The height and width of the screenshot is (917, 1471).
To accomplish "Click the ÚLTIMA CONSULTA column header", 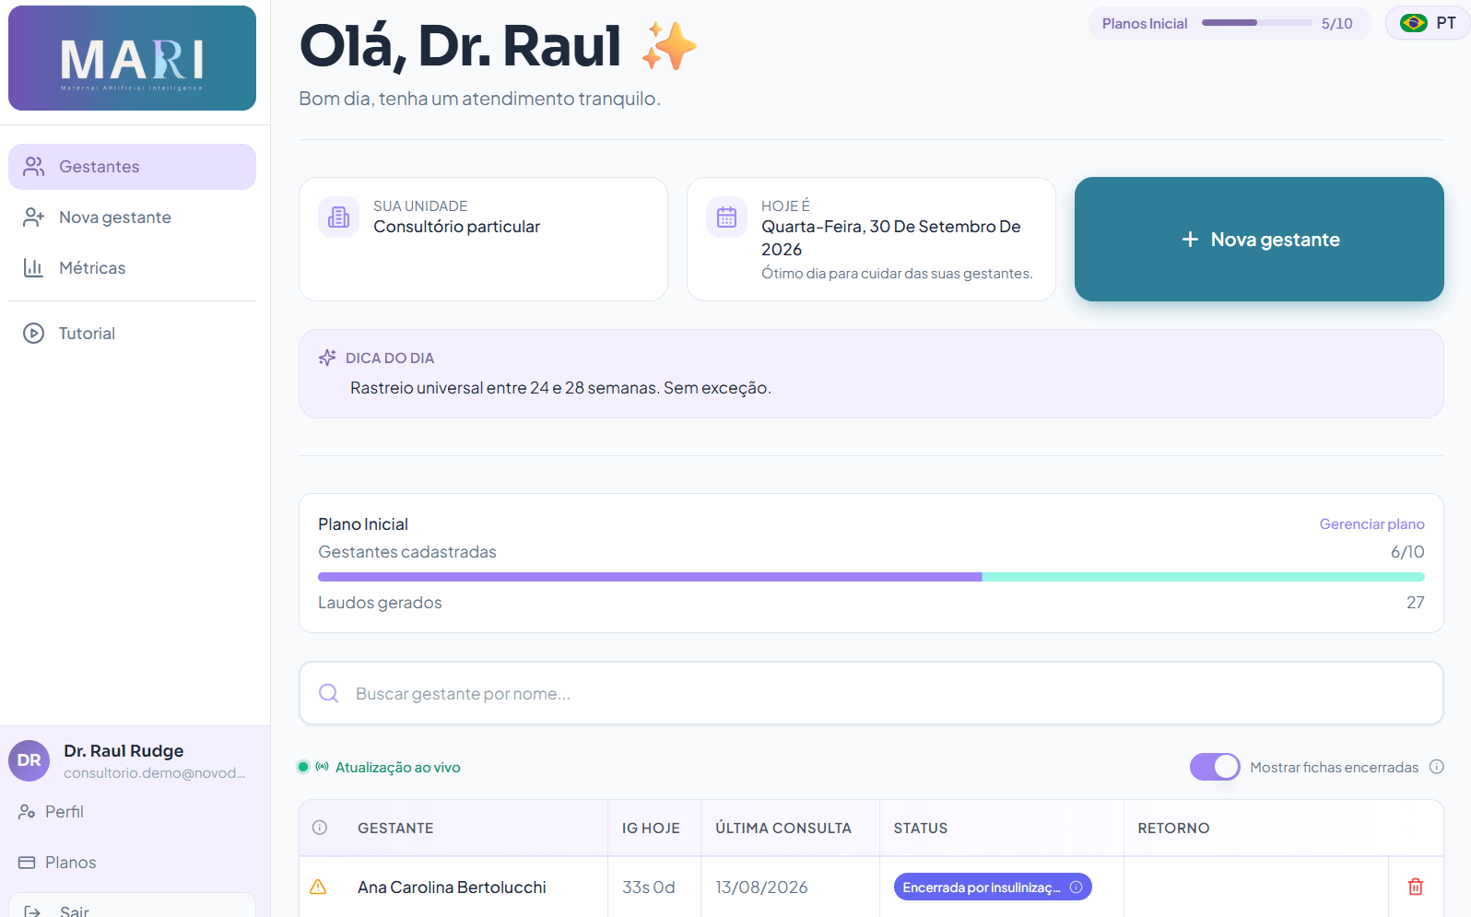I will 783,829.
